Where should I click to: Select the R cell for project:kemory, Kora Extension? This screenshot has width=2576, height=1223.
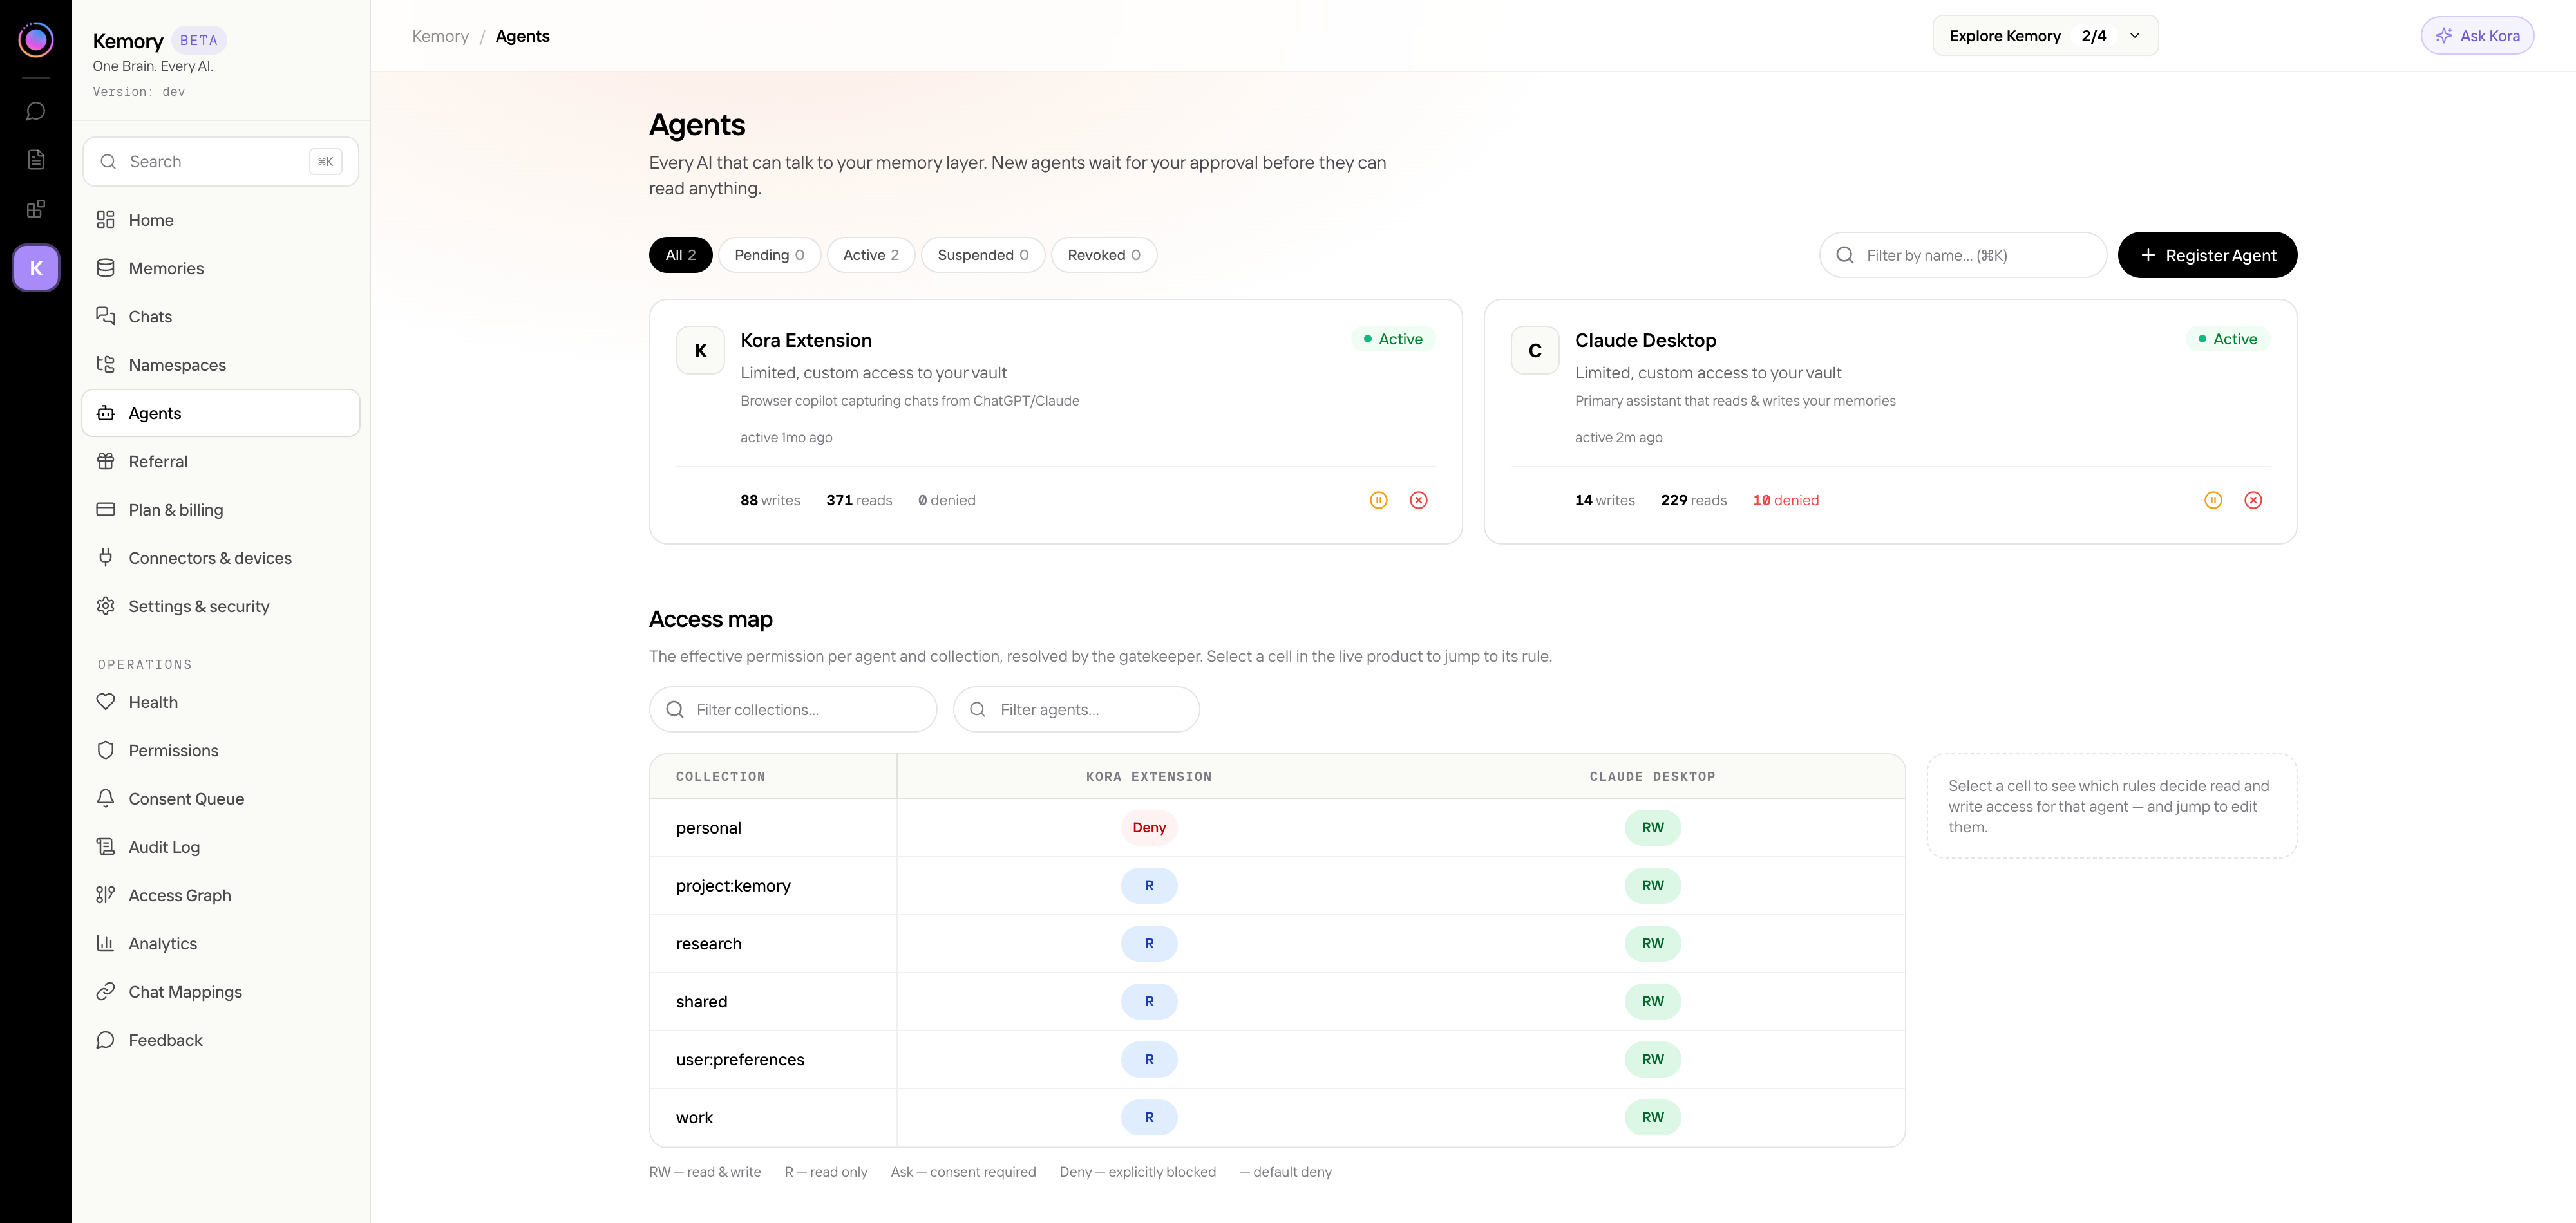click(x=1149, y=886)
